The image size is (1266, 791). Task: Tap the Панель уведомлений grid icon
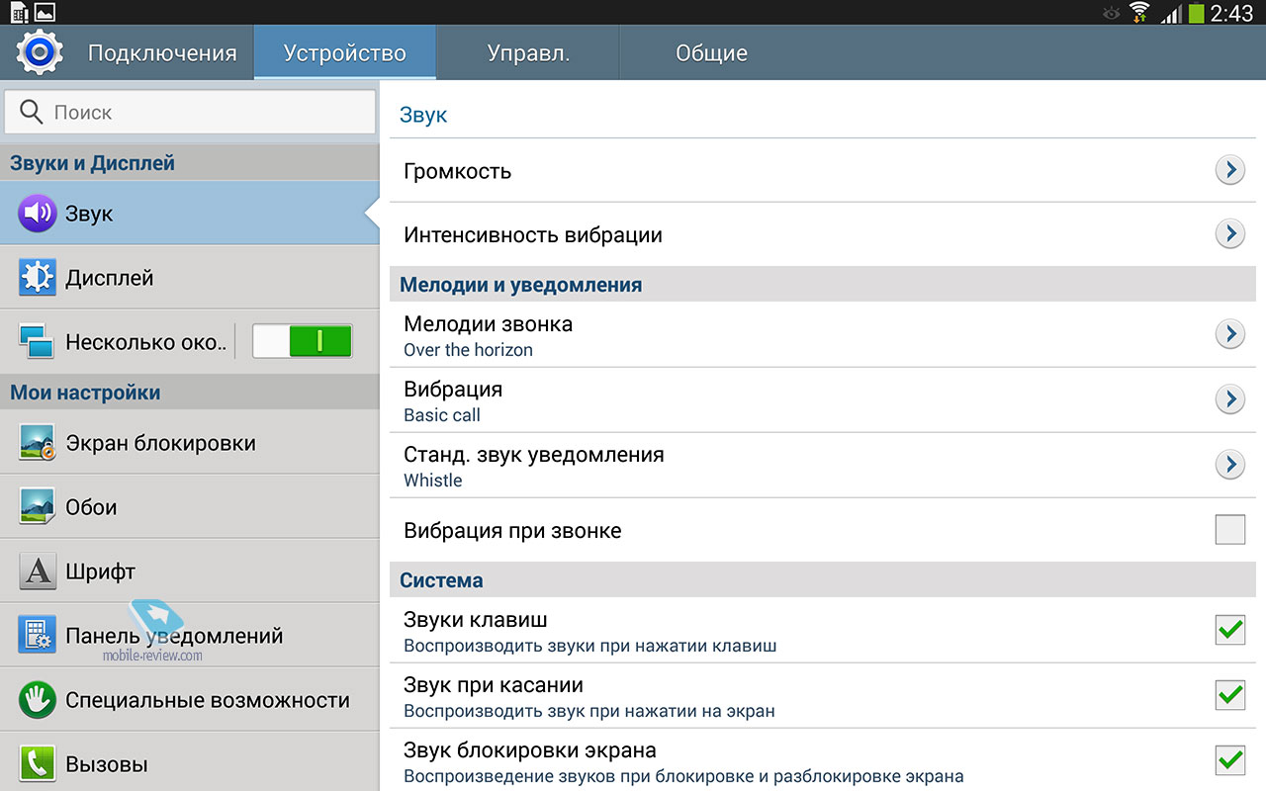click(38, 635)
